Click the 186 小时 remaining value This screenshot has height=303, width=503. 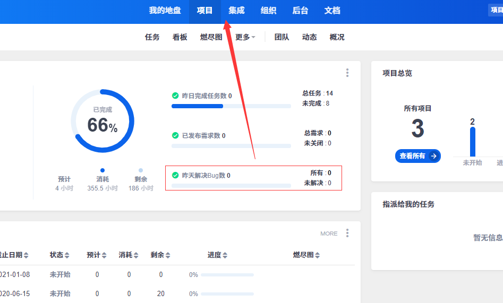[141, 188]
